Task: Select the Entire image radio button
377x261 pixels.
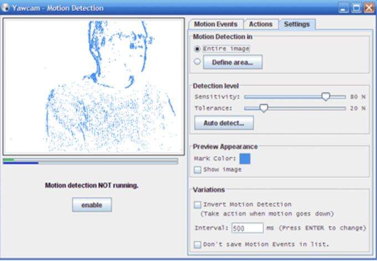Action: pyautogui.click(x=197, y=49)
